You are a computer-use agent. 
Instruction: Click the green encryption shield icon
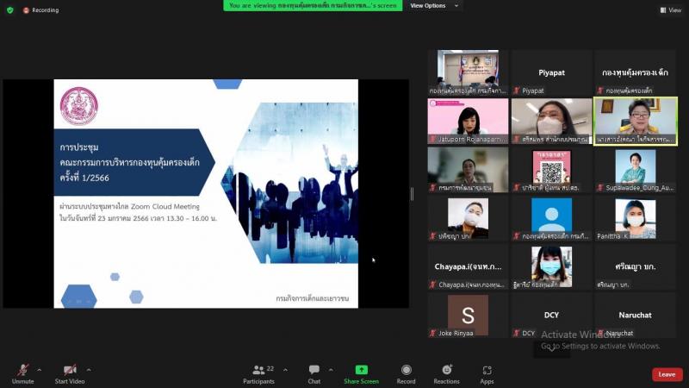[10, 9]
